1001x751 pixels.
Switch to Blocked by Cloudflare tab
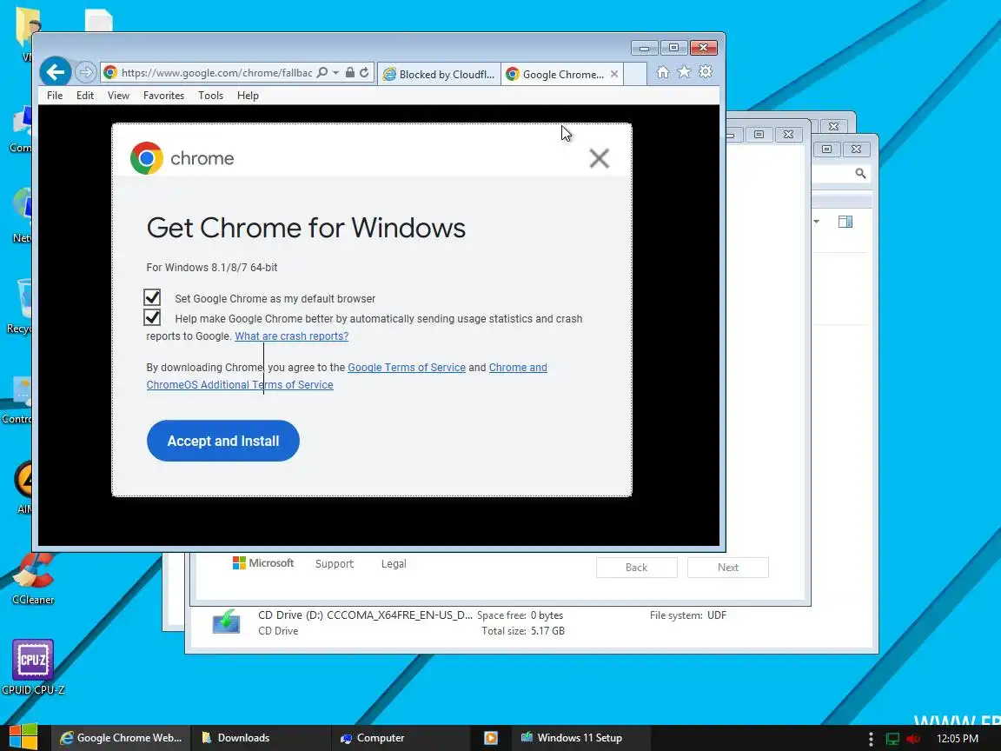pyautogui.click(x=439, y=74)
